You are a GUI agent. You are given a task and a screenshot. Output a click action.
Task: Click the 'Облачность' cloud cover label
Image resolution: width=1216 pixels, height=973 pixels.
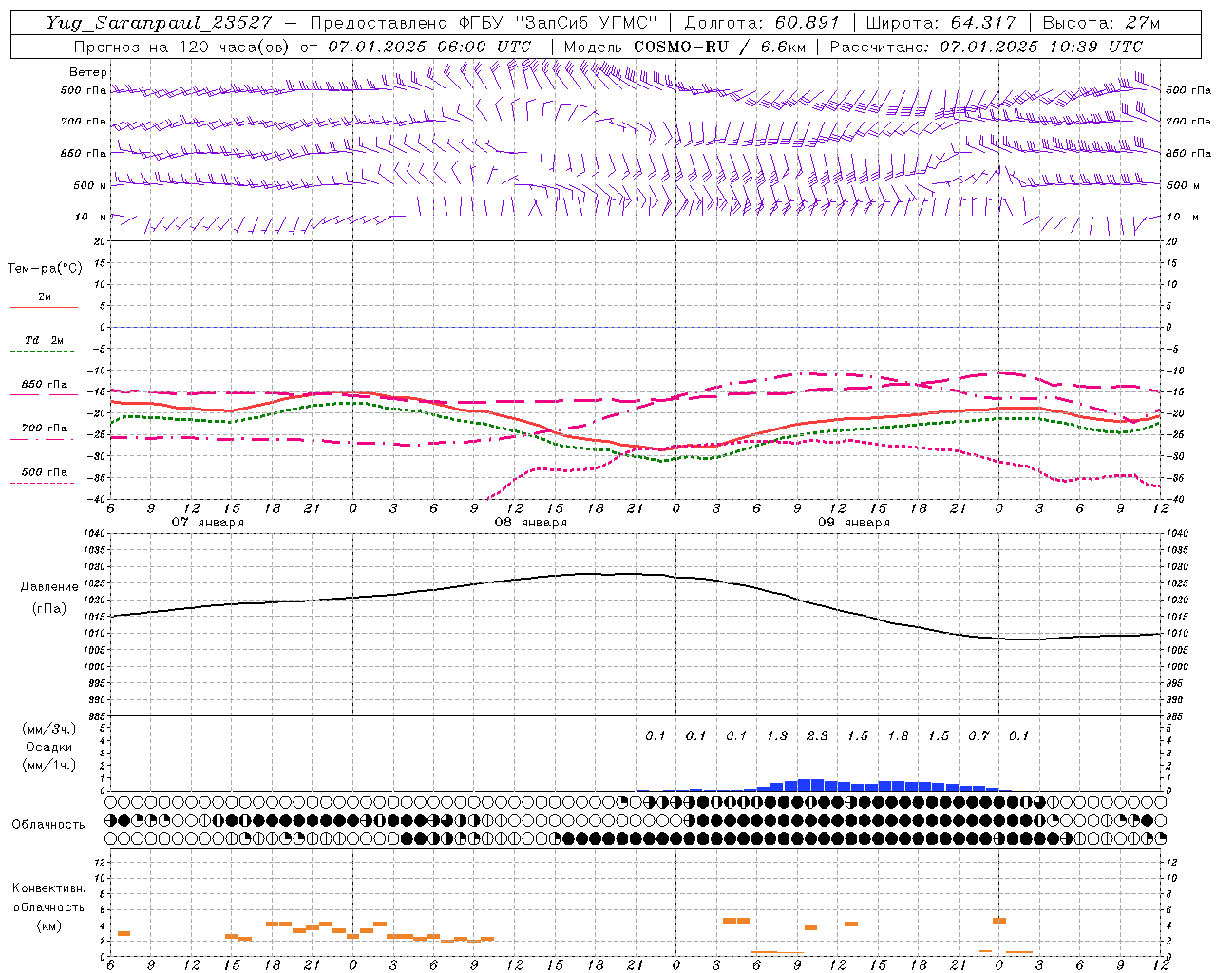48,825
